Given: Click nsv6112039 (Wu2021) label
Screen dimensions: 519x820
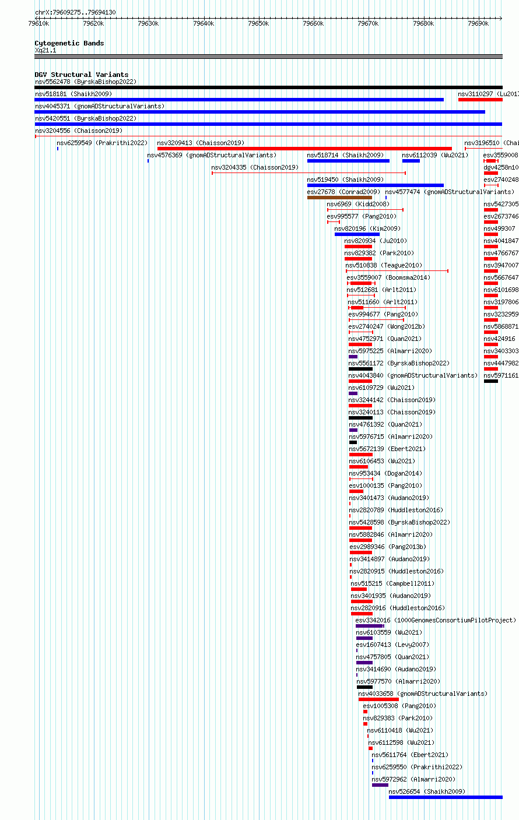Looking at the screenshot, I should point(435,155).
